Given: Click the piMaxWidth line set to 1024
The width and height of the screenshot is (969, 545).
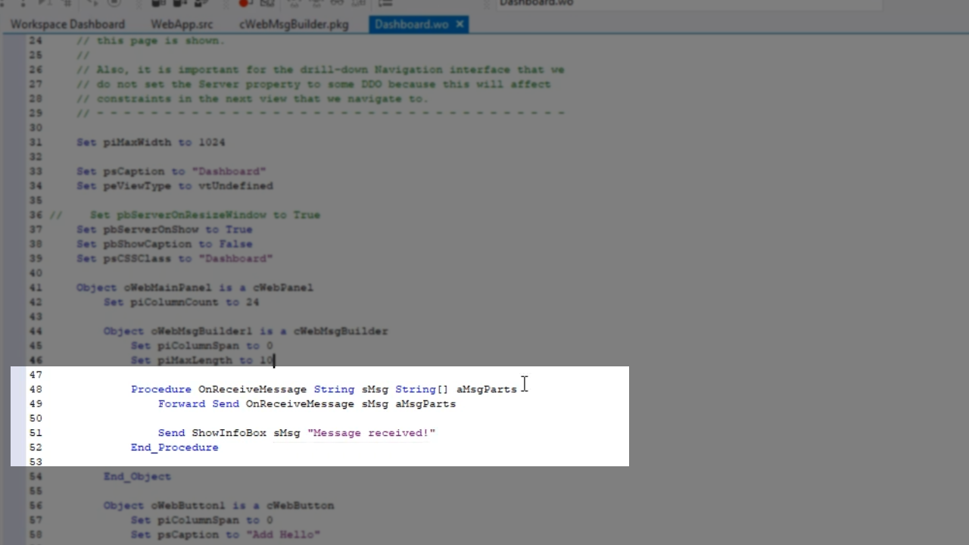Looking at the screenshot, I should [x=151, y=142].
